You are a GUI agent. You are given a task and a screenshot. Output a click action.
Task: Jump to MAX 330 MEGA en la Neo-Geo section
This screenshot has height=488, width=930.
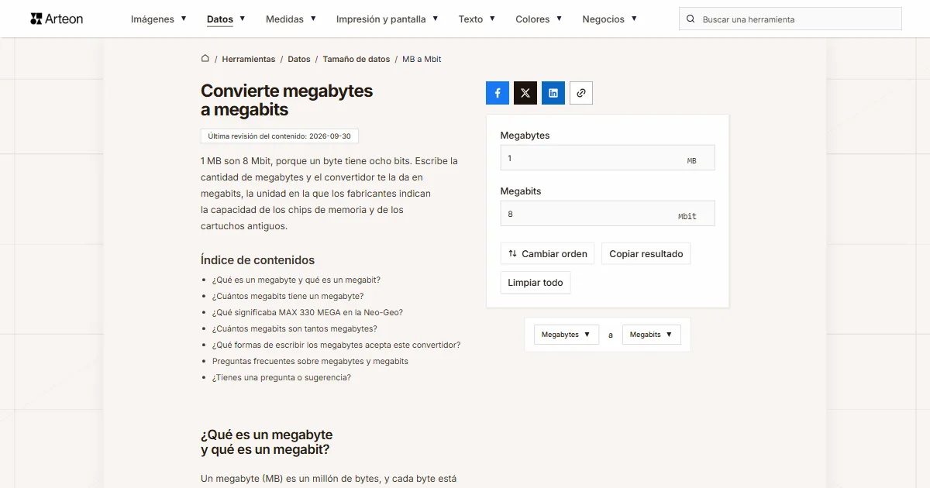click(x=308, y=312)
